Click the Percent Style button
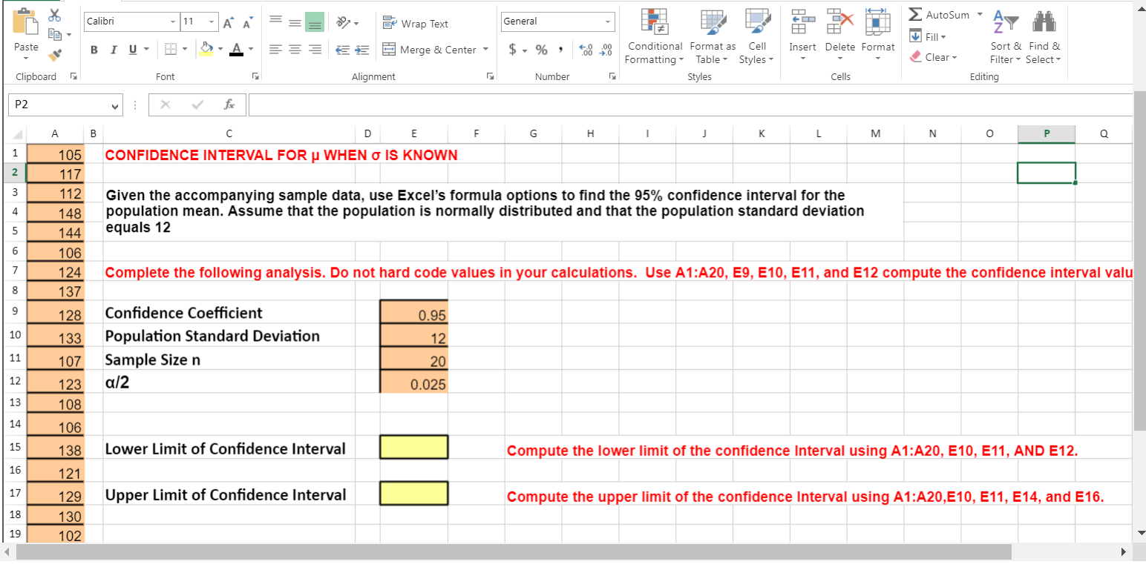The image size is (1146, 573). tap(541, 49)
